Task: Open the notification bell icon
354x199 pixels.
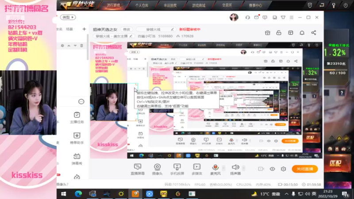Action: [302, 33]
